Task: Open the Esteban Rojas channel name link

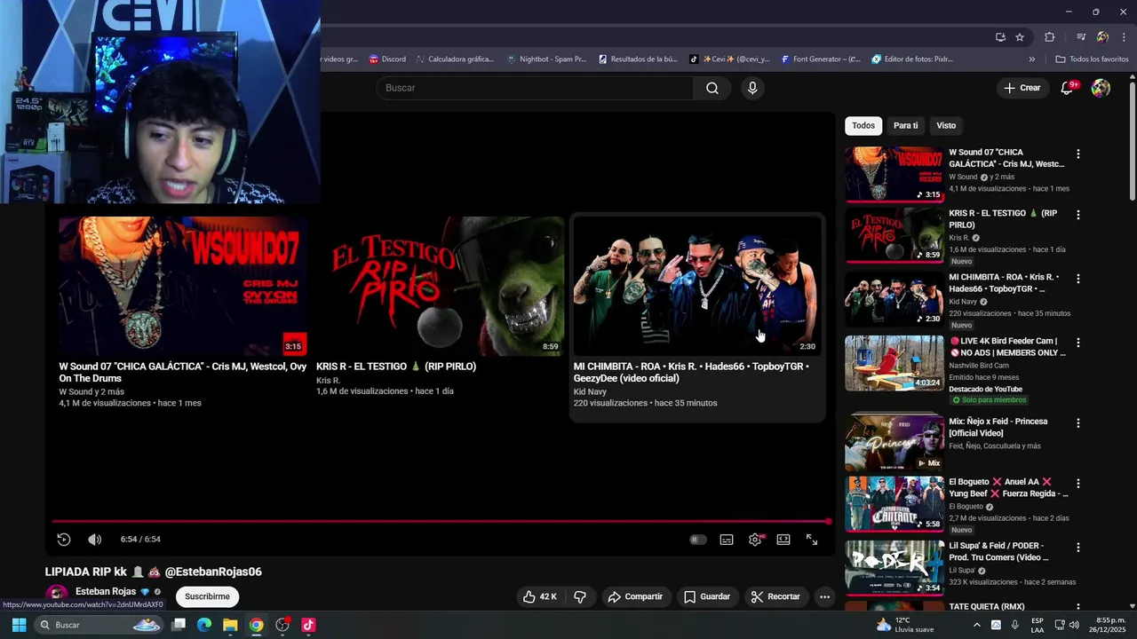Action: [x=106, y=591]
